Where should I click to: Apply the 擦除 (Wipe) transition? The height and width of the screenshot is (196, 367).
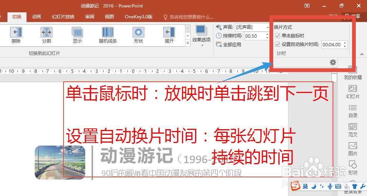[16, 35]
